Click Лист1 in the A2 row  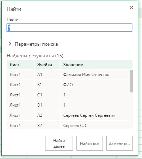click(15, 115)
